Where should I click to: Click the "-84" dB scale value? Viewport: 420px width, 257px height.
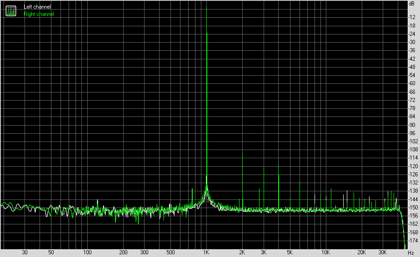pyautogui.click(x=412, y=116)
